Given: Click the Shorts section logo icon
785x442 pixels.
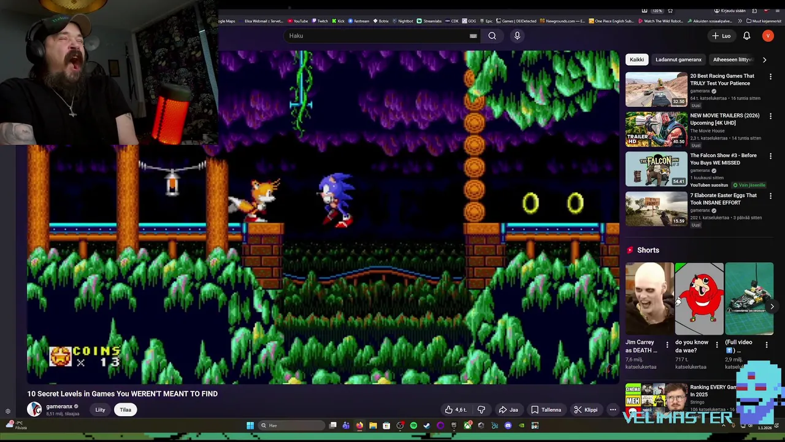Looking at the screenshot, I should 630,250.
